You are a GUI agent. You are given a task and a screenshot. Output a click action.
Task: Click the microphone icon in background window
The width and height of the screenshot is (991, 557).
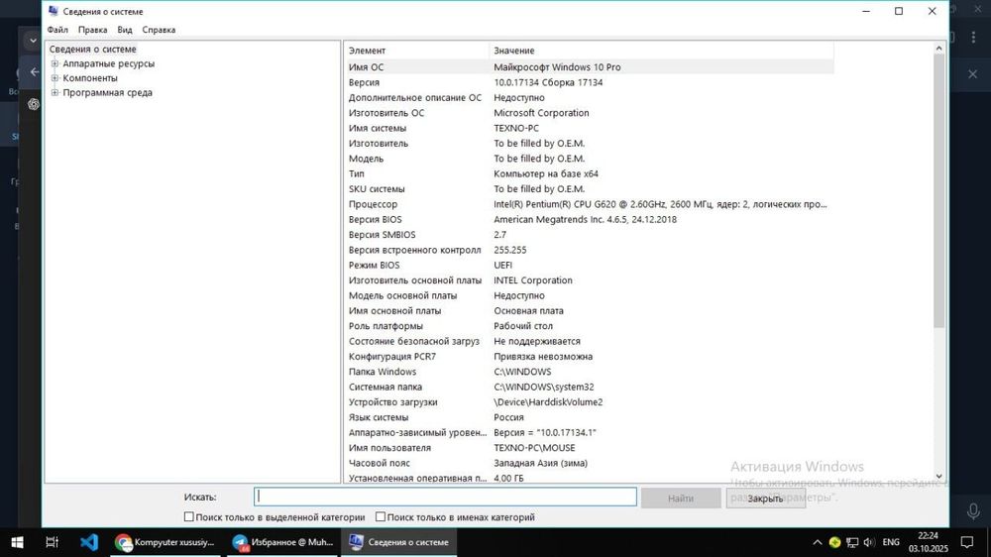tap(973, 510)
